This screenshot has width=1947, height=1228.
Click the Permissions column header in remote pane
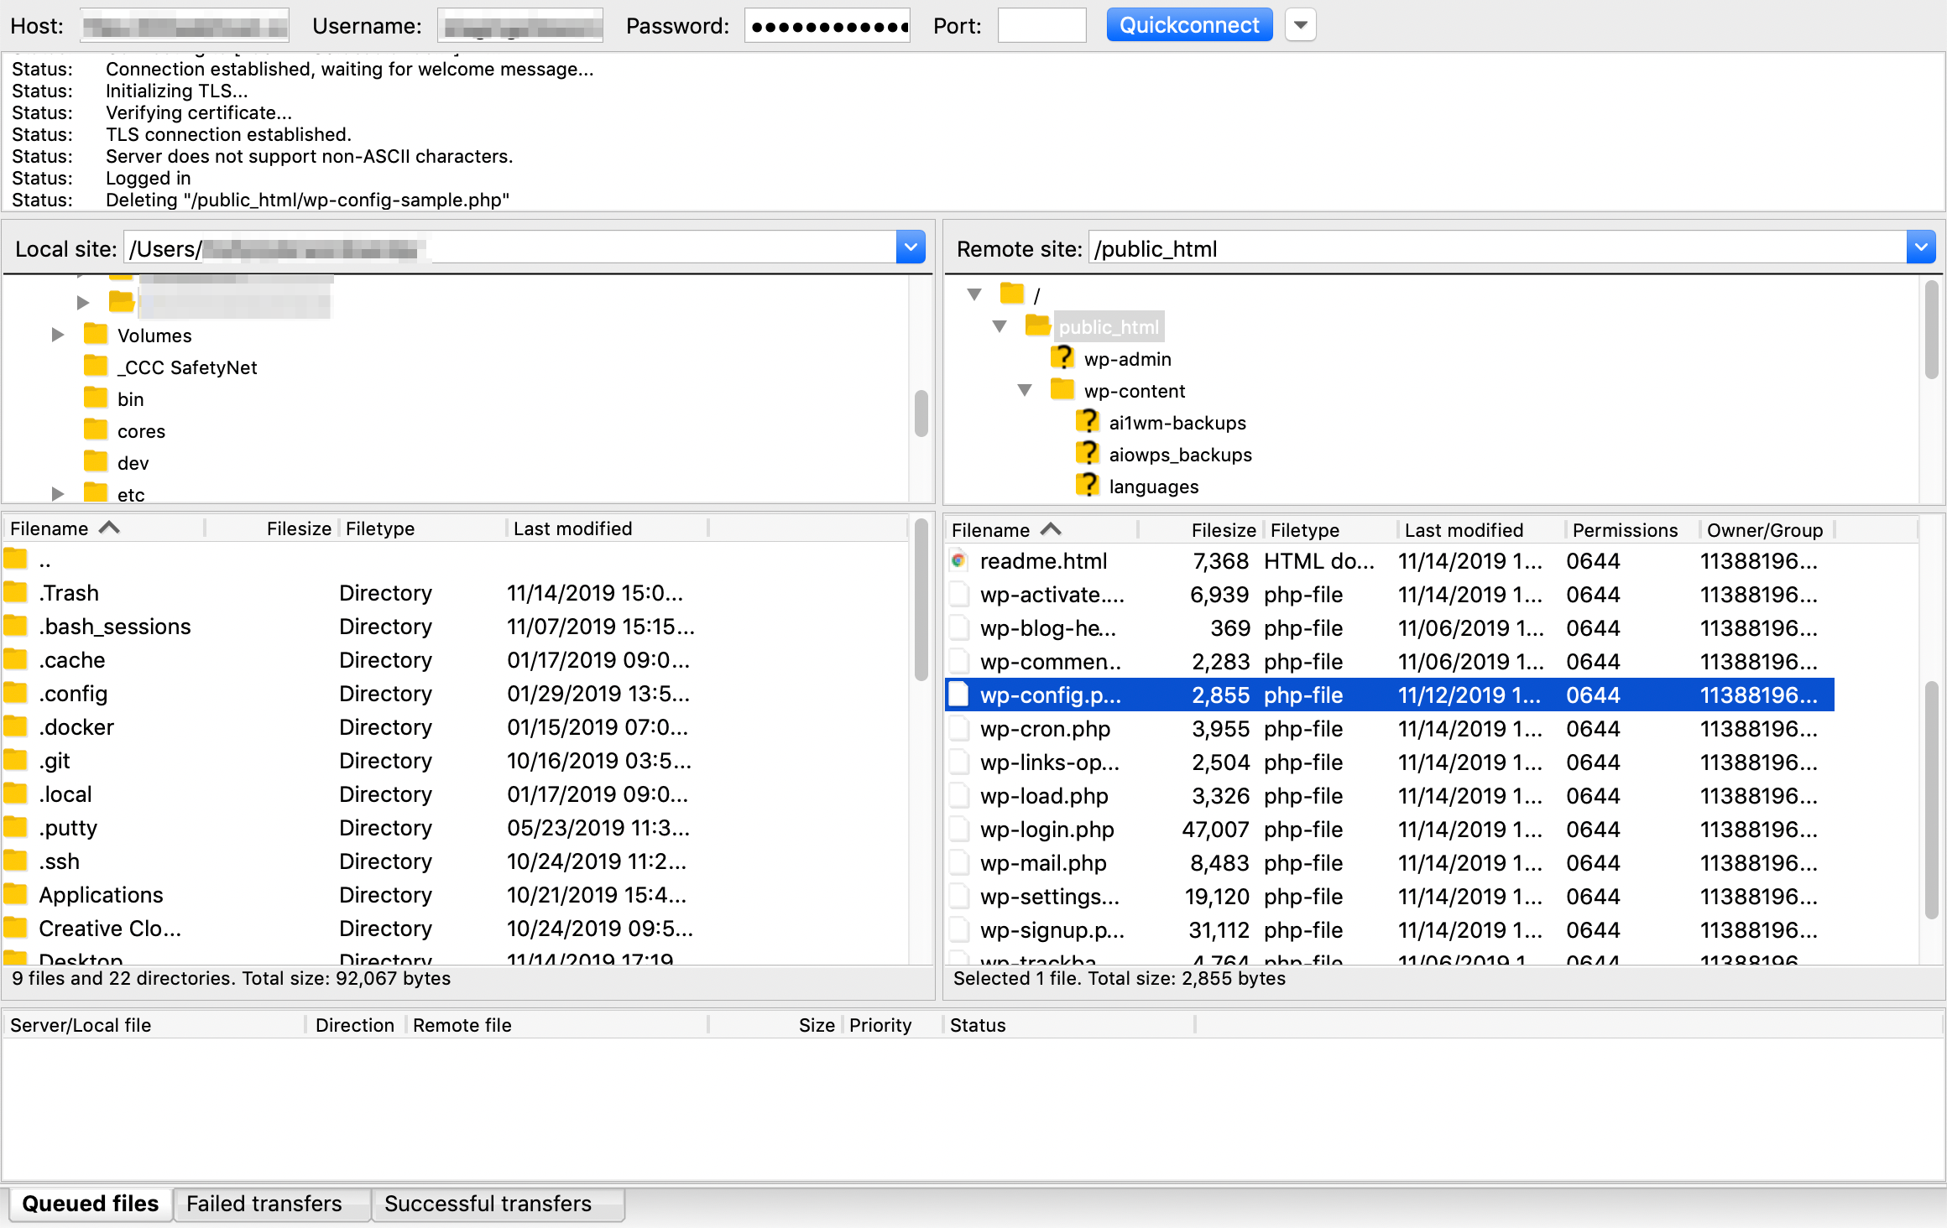click(x=1625, y=529)
